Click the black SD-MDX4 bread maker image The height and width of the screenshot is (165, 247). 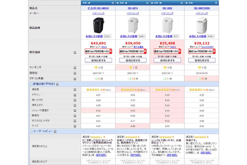click(x=98, y=25)
